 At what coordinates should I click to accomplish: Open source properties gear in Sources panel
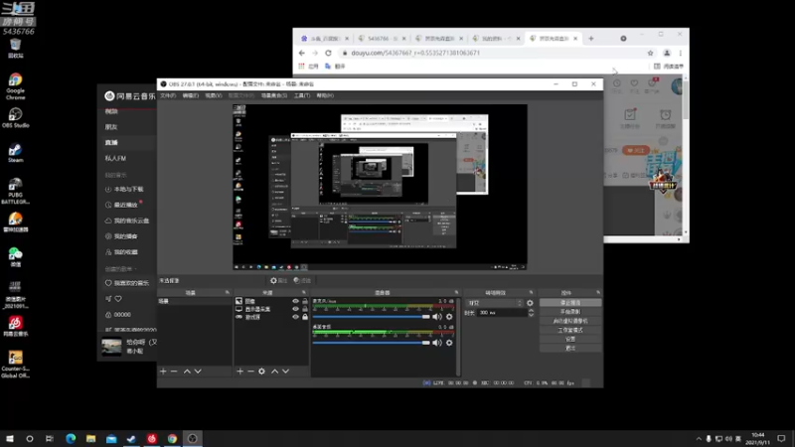point(261,372)
